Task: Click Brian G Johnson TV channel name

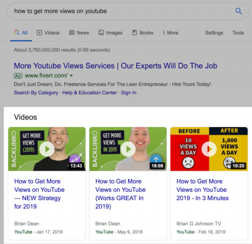Action: (199, 224)
